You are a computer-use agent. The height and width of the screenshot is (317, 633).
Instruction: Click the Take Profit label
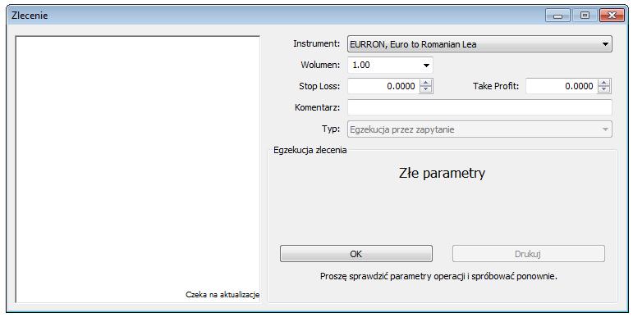click(x=496, y=86)
